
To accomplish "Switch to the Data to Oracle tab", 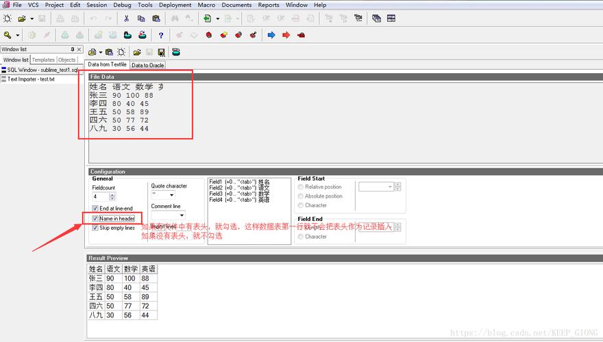I will coord(148,65).
